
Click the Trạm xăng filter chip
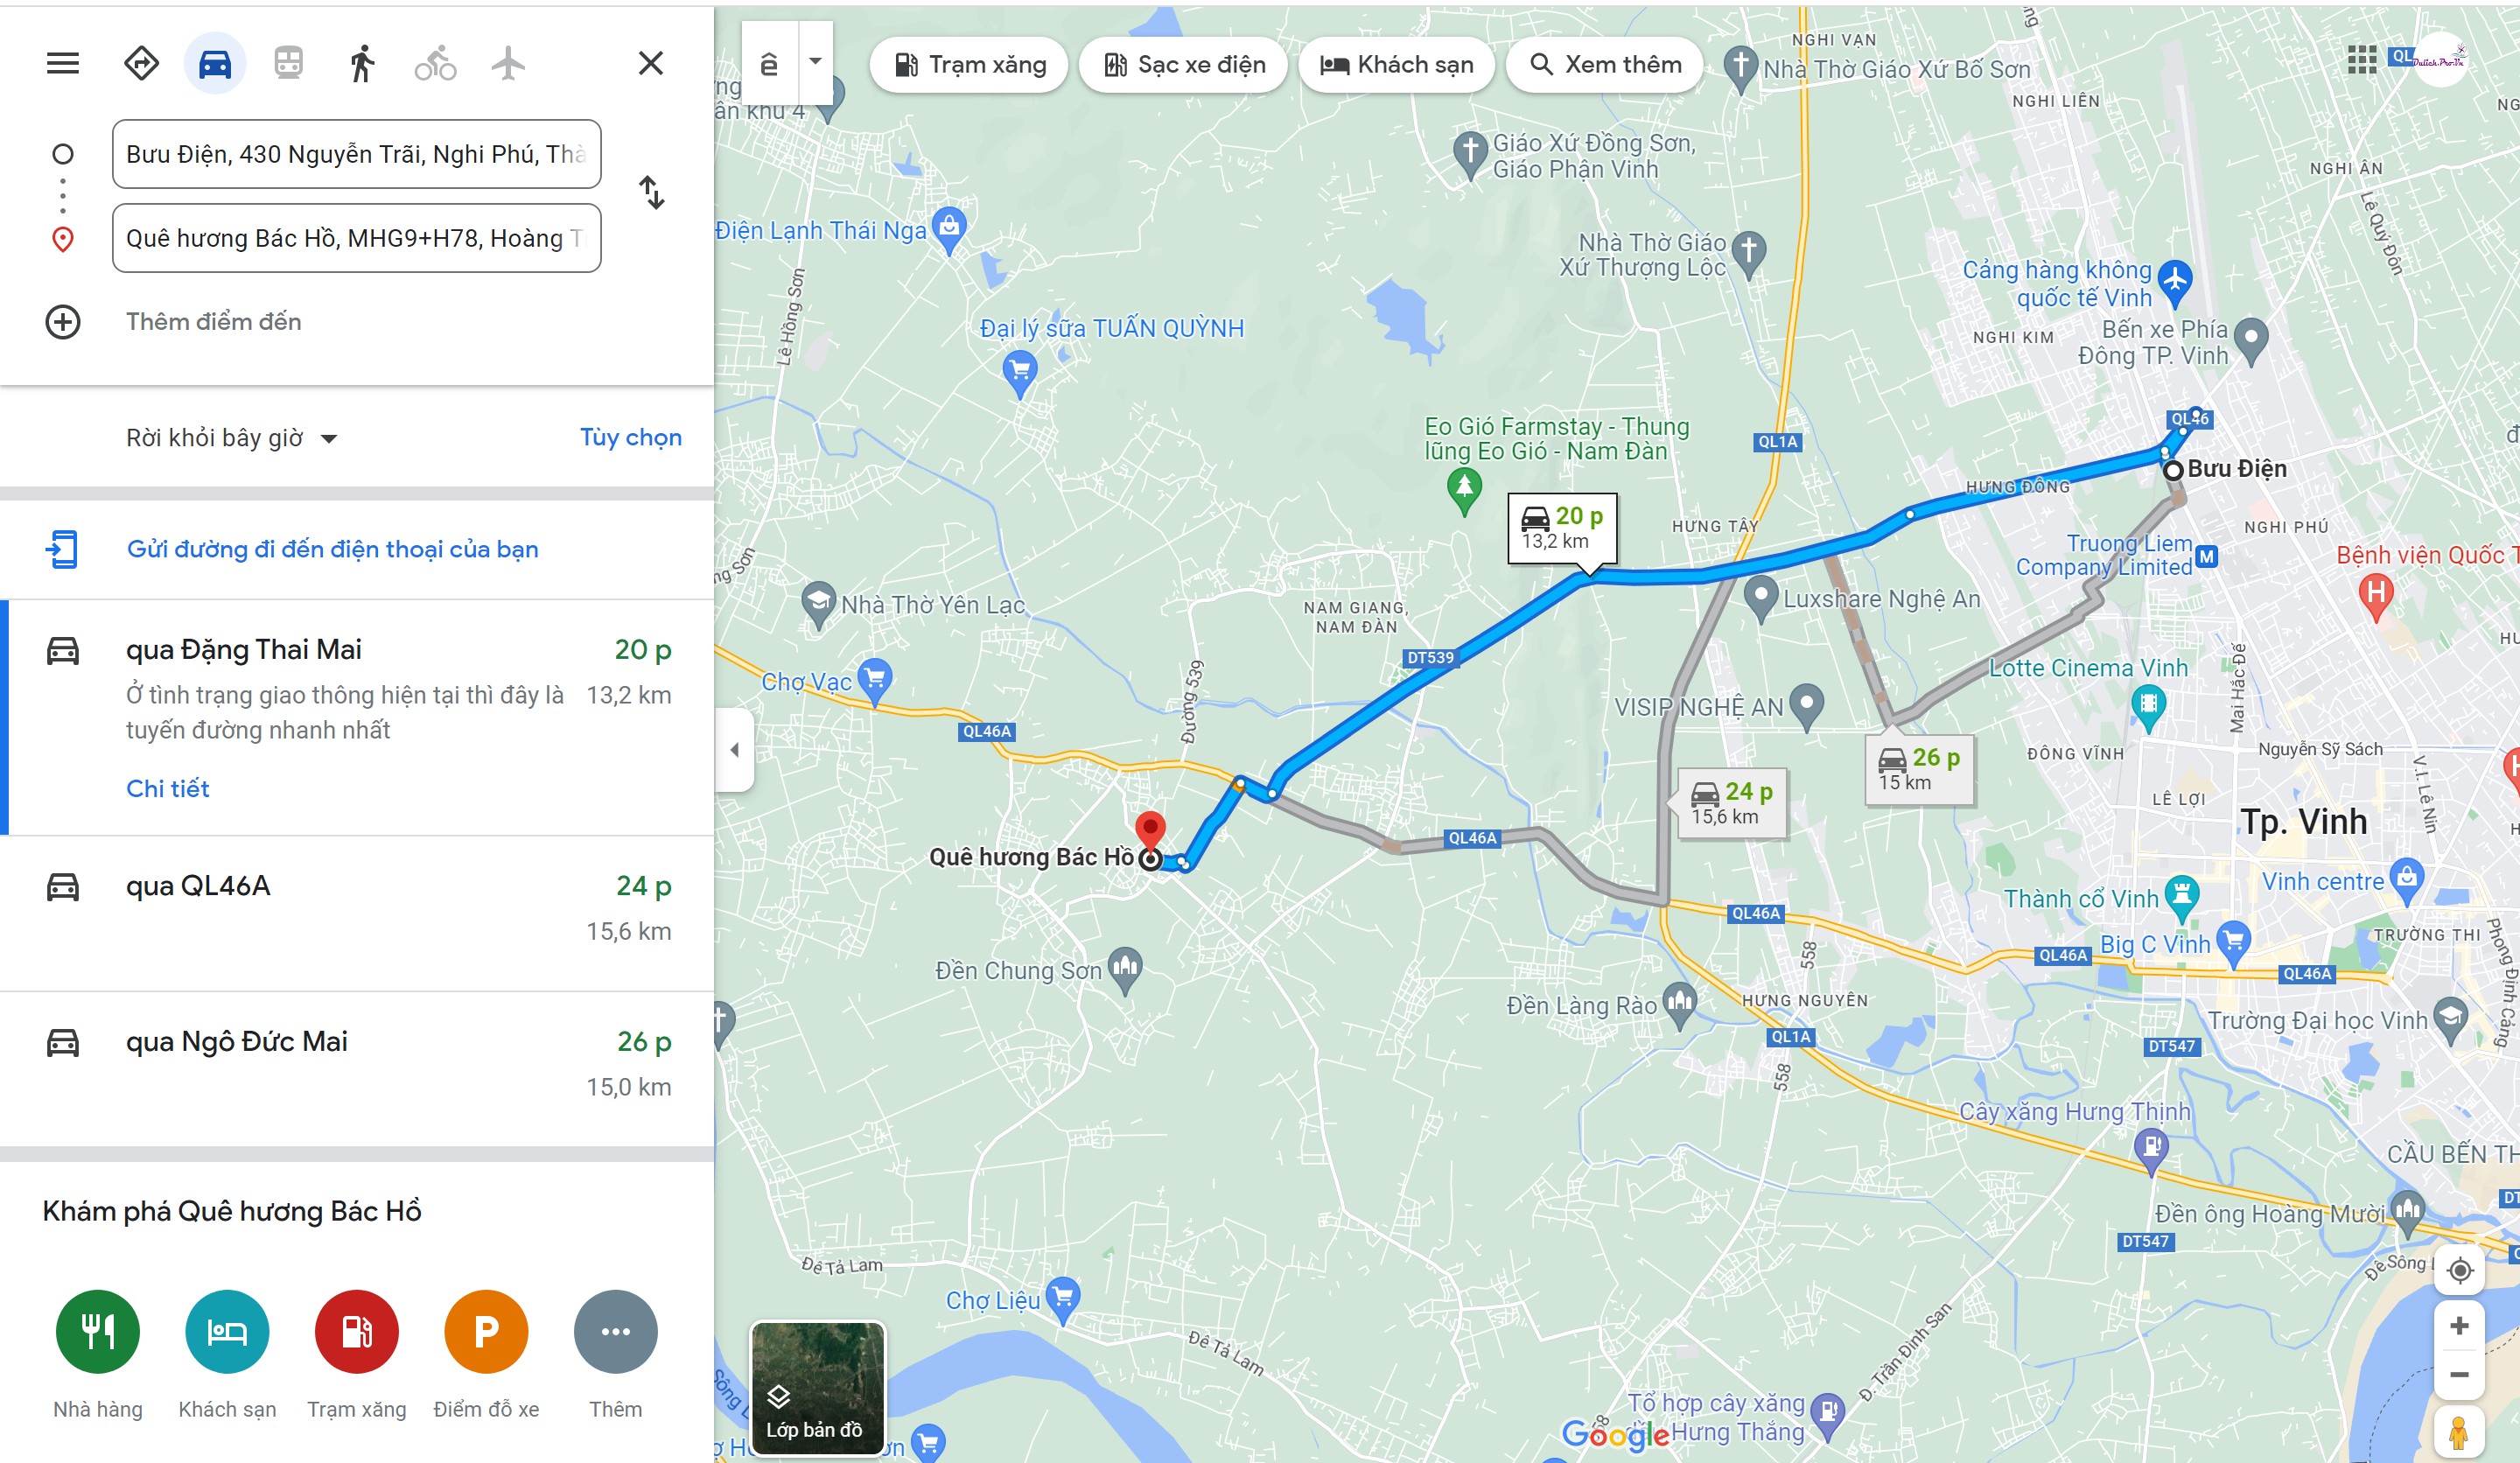coord(969,65)
